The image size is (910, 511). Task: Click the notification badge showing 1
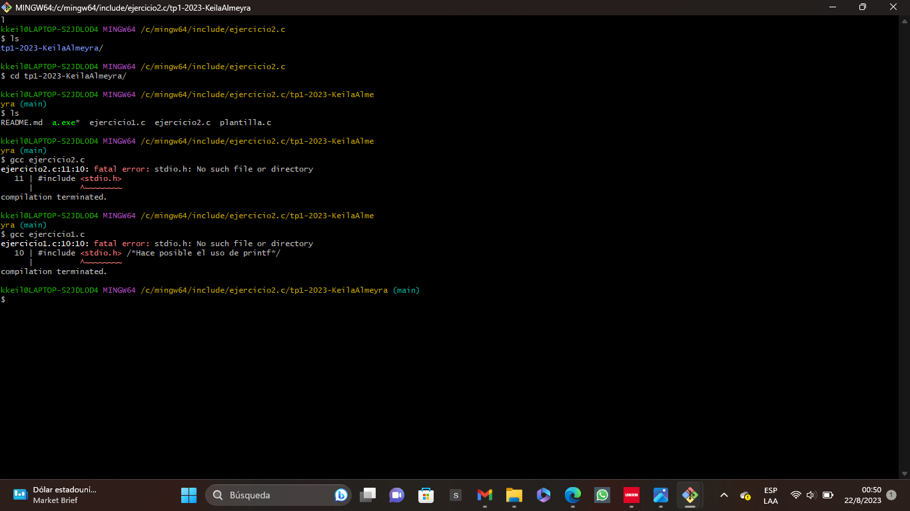click(892, 496)
